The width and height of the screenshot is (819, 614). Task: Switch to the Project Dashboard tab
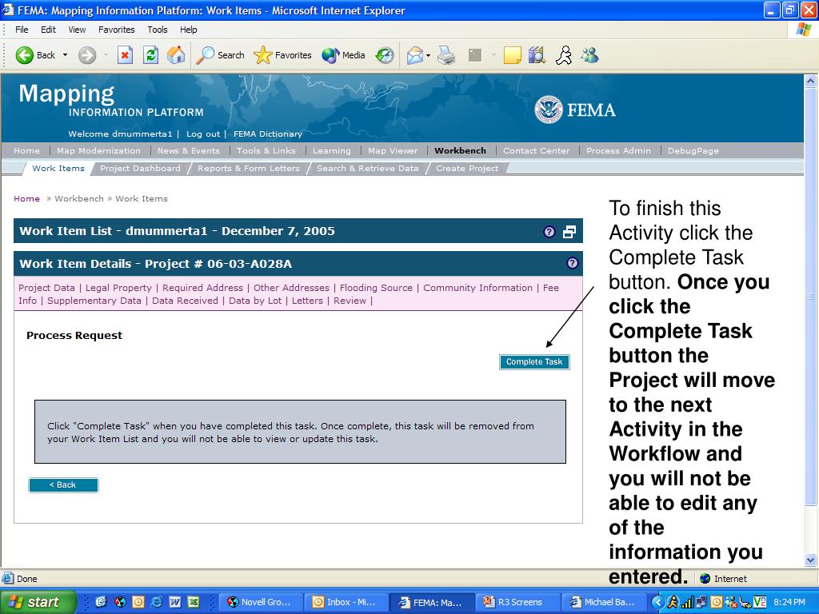(x=140, y=169)
